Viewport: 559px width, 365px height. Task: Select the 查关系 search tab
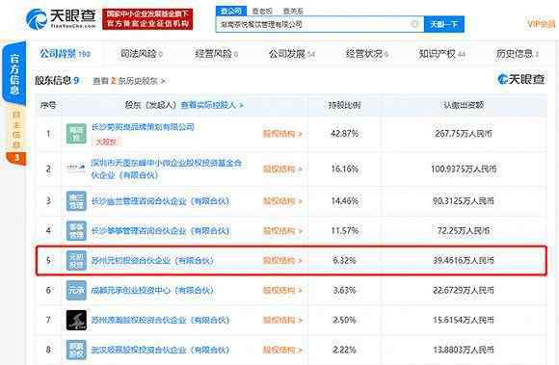pyautogui.click(x=293, y=11)
